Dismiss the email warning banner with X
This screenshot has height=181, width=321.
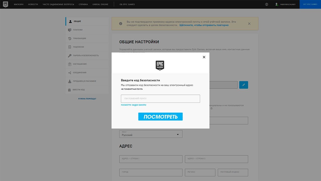249,24
